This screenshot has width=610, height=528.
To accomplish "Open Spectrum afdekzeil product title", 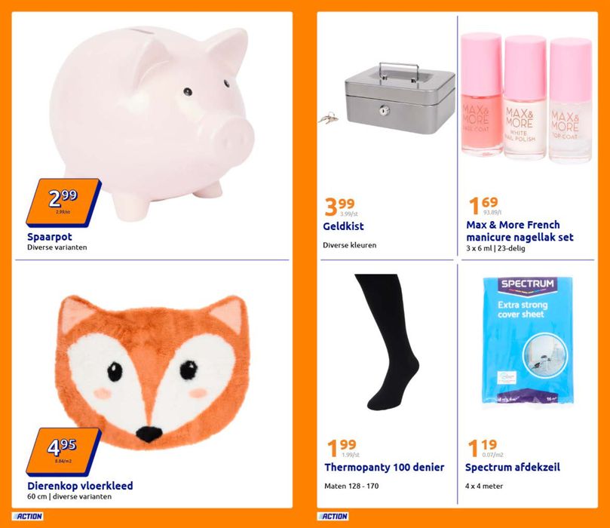I will (x=513, y=468).
